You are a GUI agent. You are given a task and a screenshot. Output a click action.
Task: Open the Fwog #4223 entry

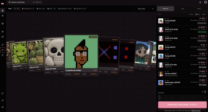(182, 47)
